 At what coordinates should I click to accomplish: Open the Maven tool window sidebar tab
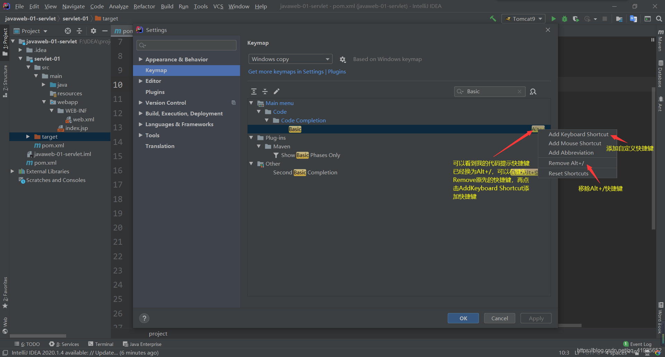tap(660, 41)
